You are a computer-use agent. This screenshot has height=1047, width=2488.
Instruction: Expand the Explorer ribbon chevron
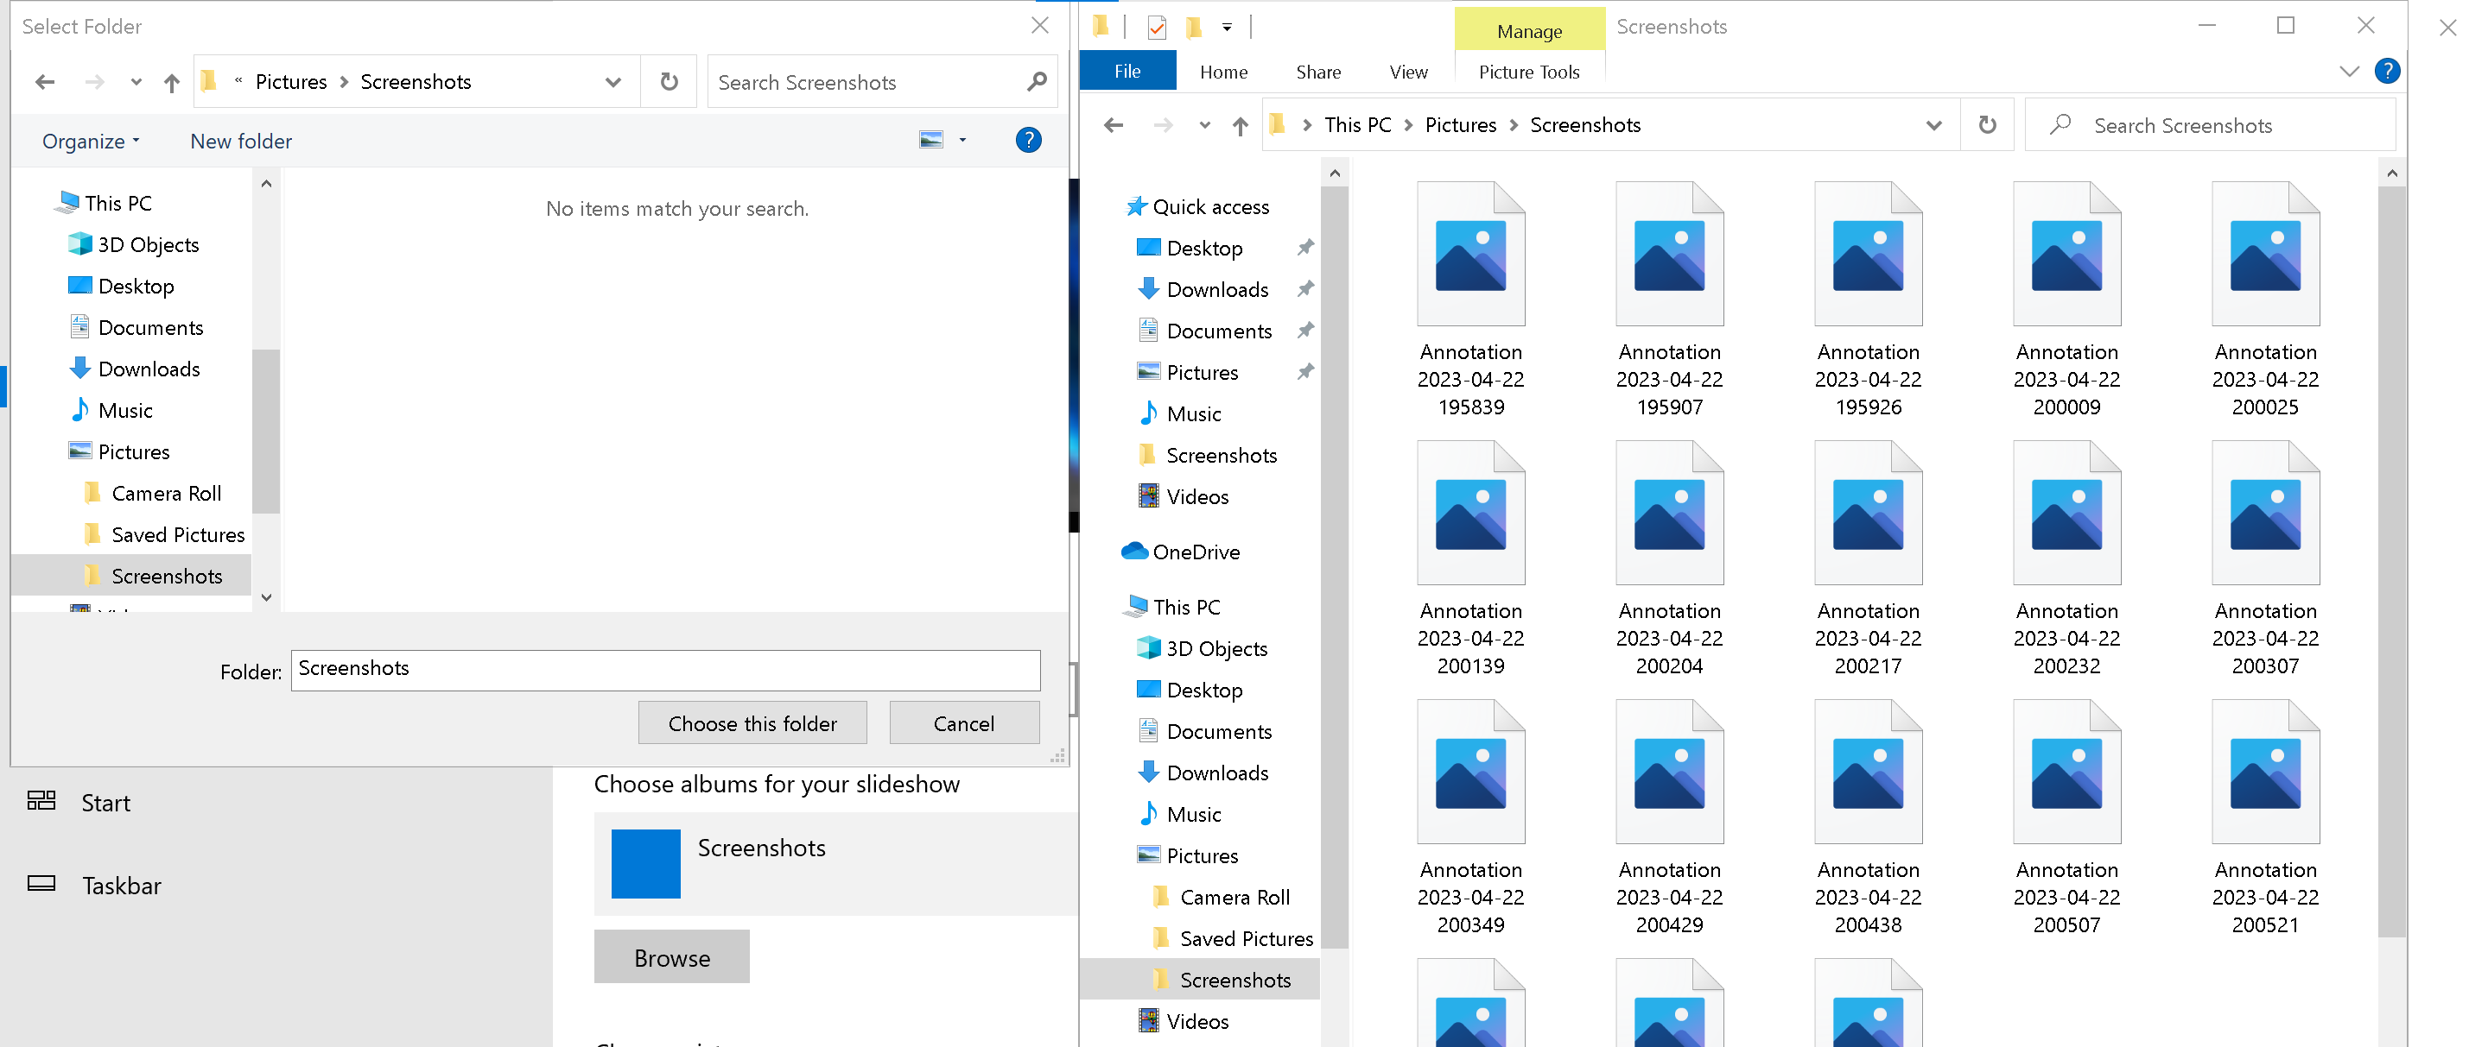click(2350, 72)
